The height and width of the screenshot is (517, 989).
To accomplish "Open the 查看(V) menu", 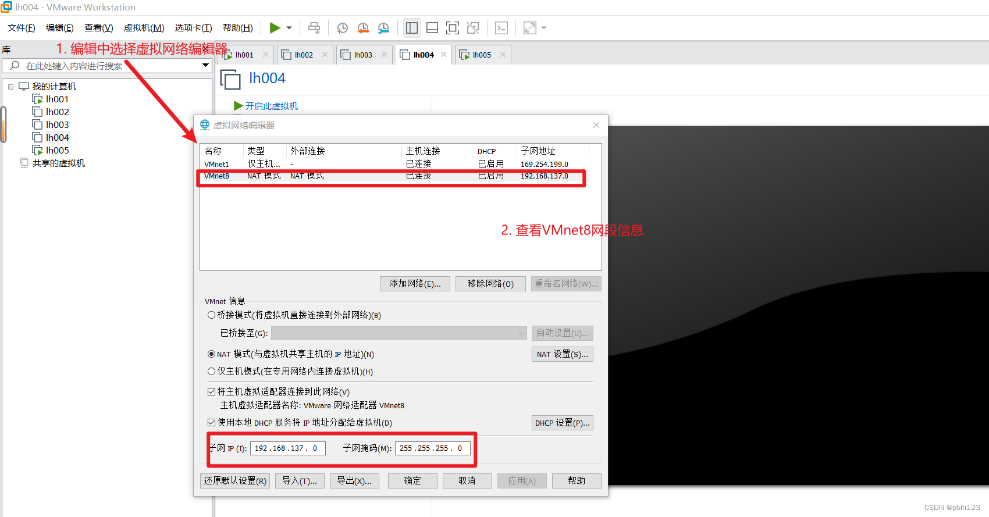I will point(99,28).
